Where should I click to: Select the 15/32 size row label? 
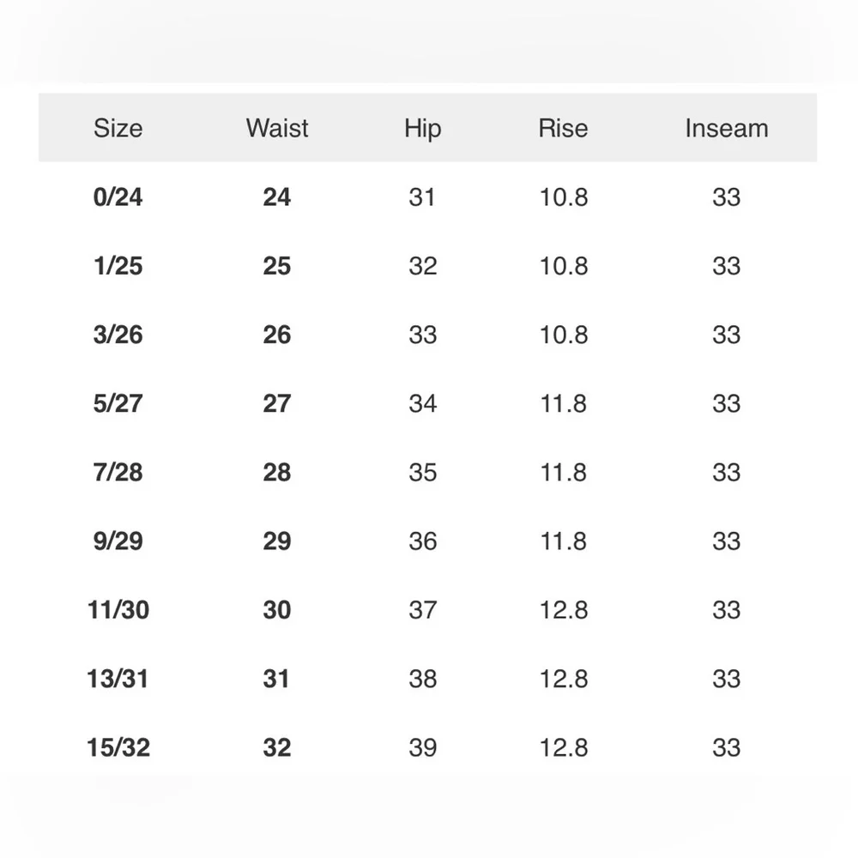tap(118, 747)
